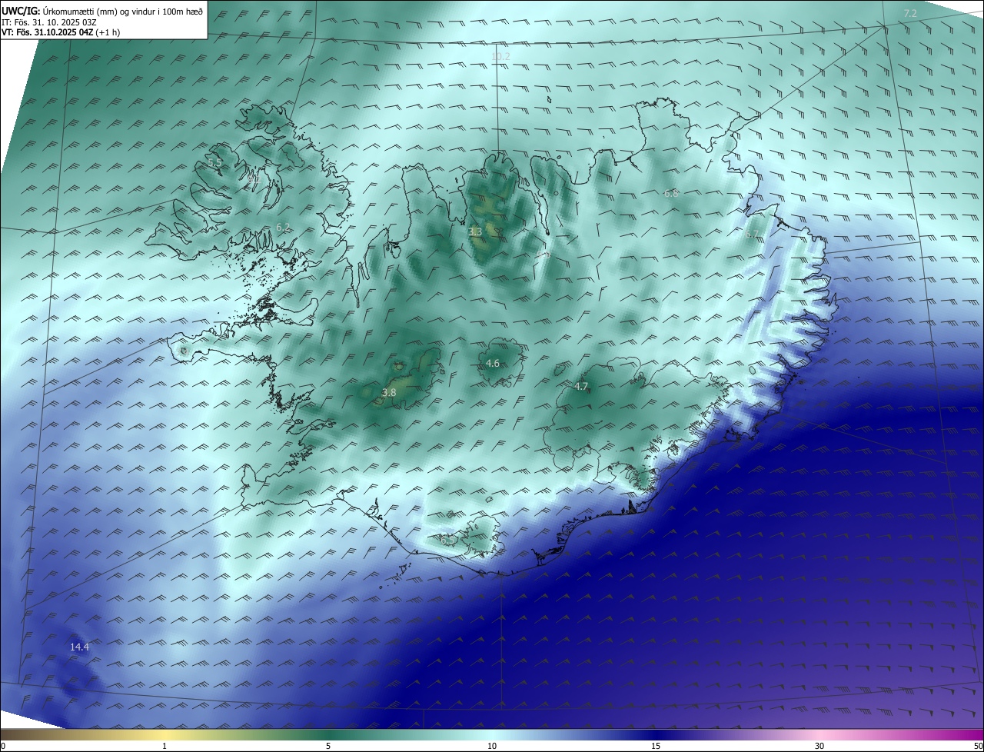The image size is (984, 752).
Task: Select the 'IT: Fös. 31. 10. 2025 03Z' line
Action: [x=49, y=22]
